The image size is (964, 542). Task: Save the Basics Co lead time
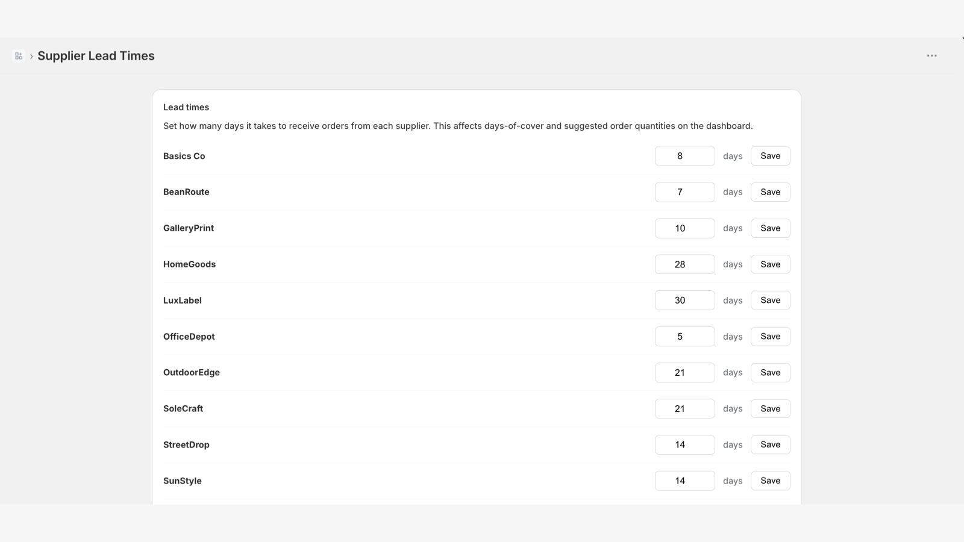(x=770, y=156)
